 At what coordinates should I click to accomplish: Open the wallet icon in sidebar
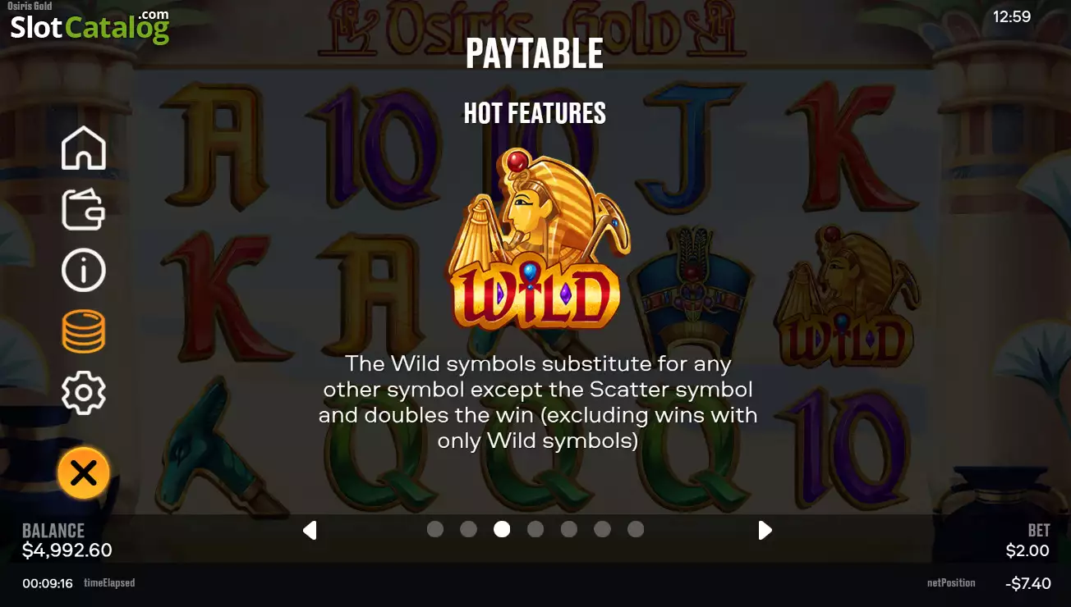click(x=83, y=209)
